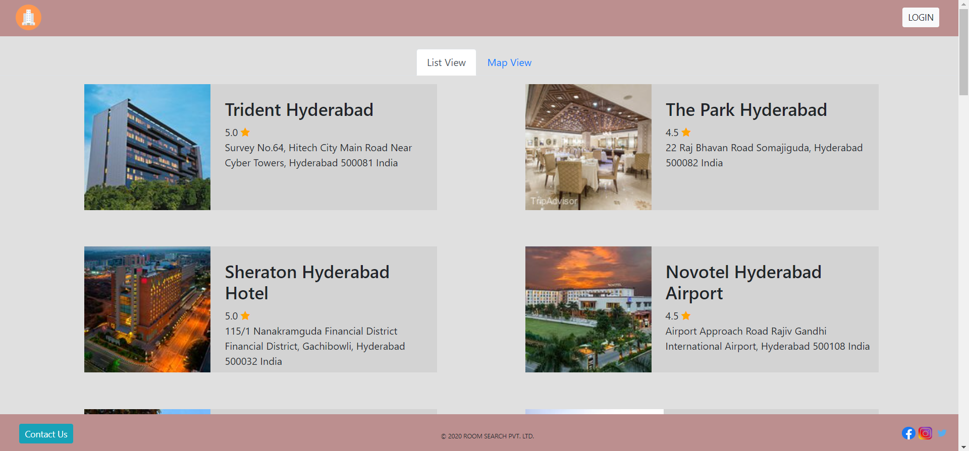This screenshot has height=451, width=969.
Task: Open the Instagram social icon
Action: (x=925, y=433)
